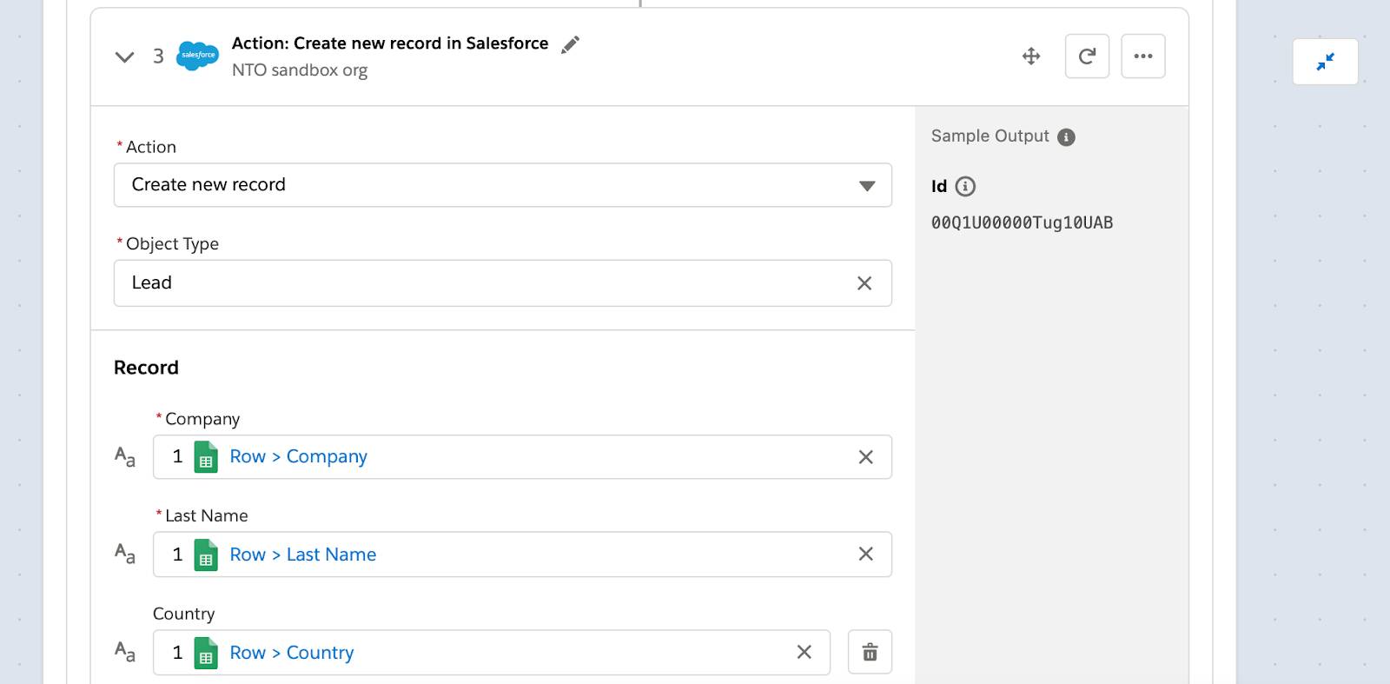Screen dimensions: 1390x684
Task: Click the move step handle icon
Action: coord(1031,56)
